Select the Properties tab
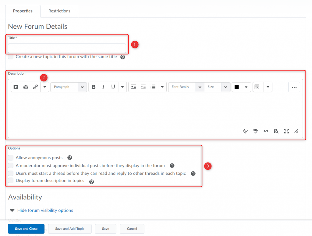The width and height of the screenshot is (312, 236). [x=23, y=11]
